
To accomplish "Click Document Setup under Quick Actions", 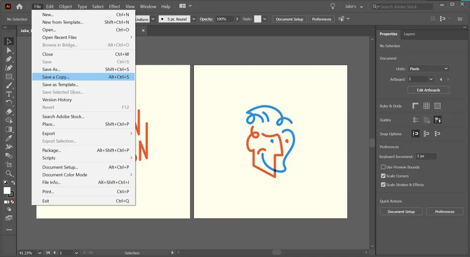I will coord(401,212).
